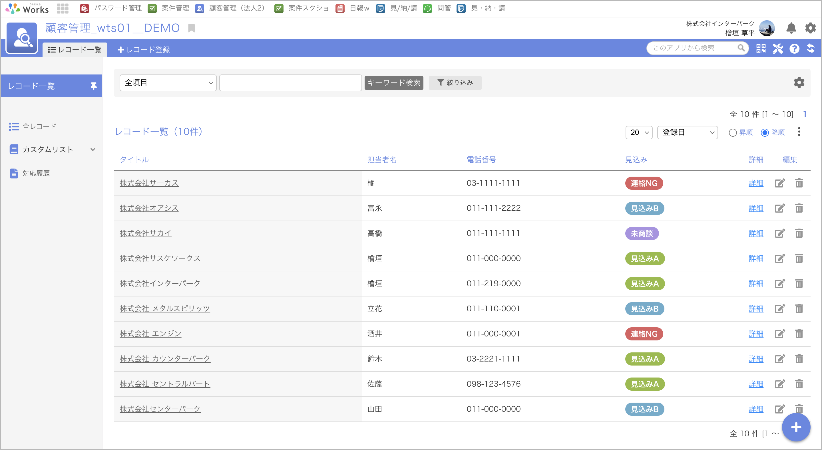Open 見/納/請 in top app bar
This screenshot has width=822, height=450.
397,8
